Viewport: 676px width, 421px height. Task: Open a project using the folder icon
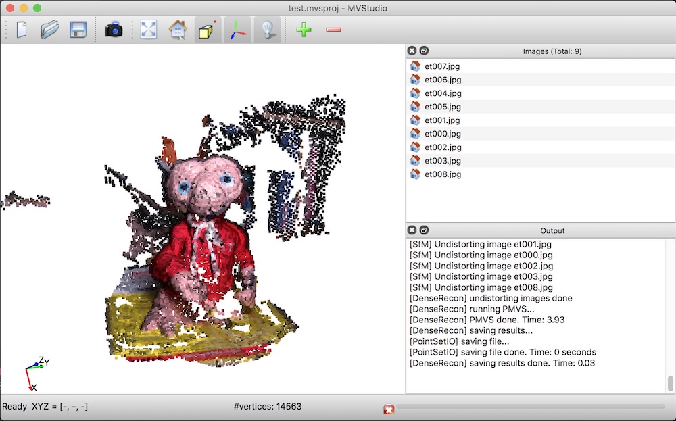(50, 30)
